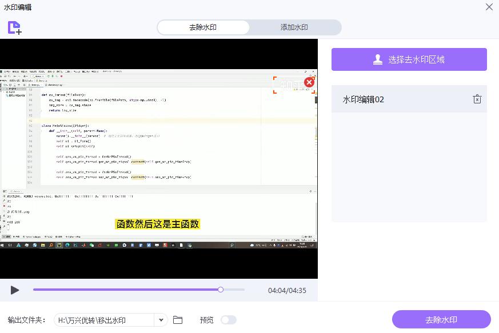Click the playback progress slider handle
Viewport: 499px width, 333px height.
221,290
